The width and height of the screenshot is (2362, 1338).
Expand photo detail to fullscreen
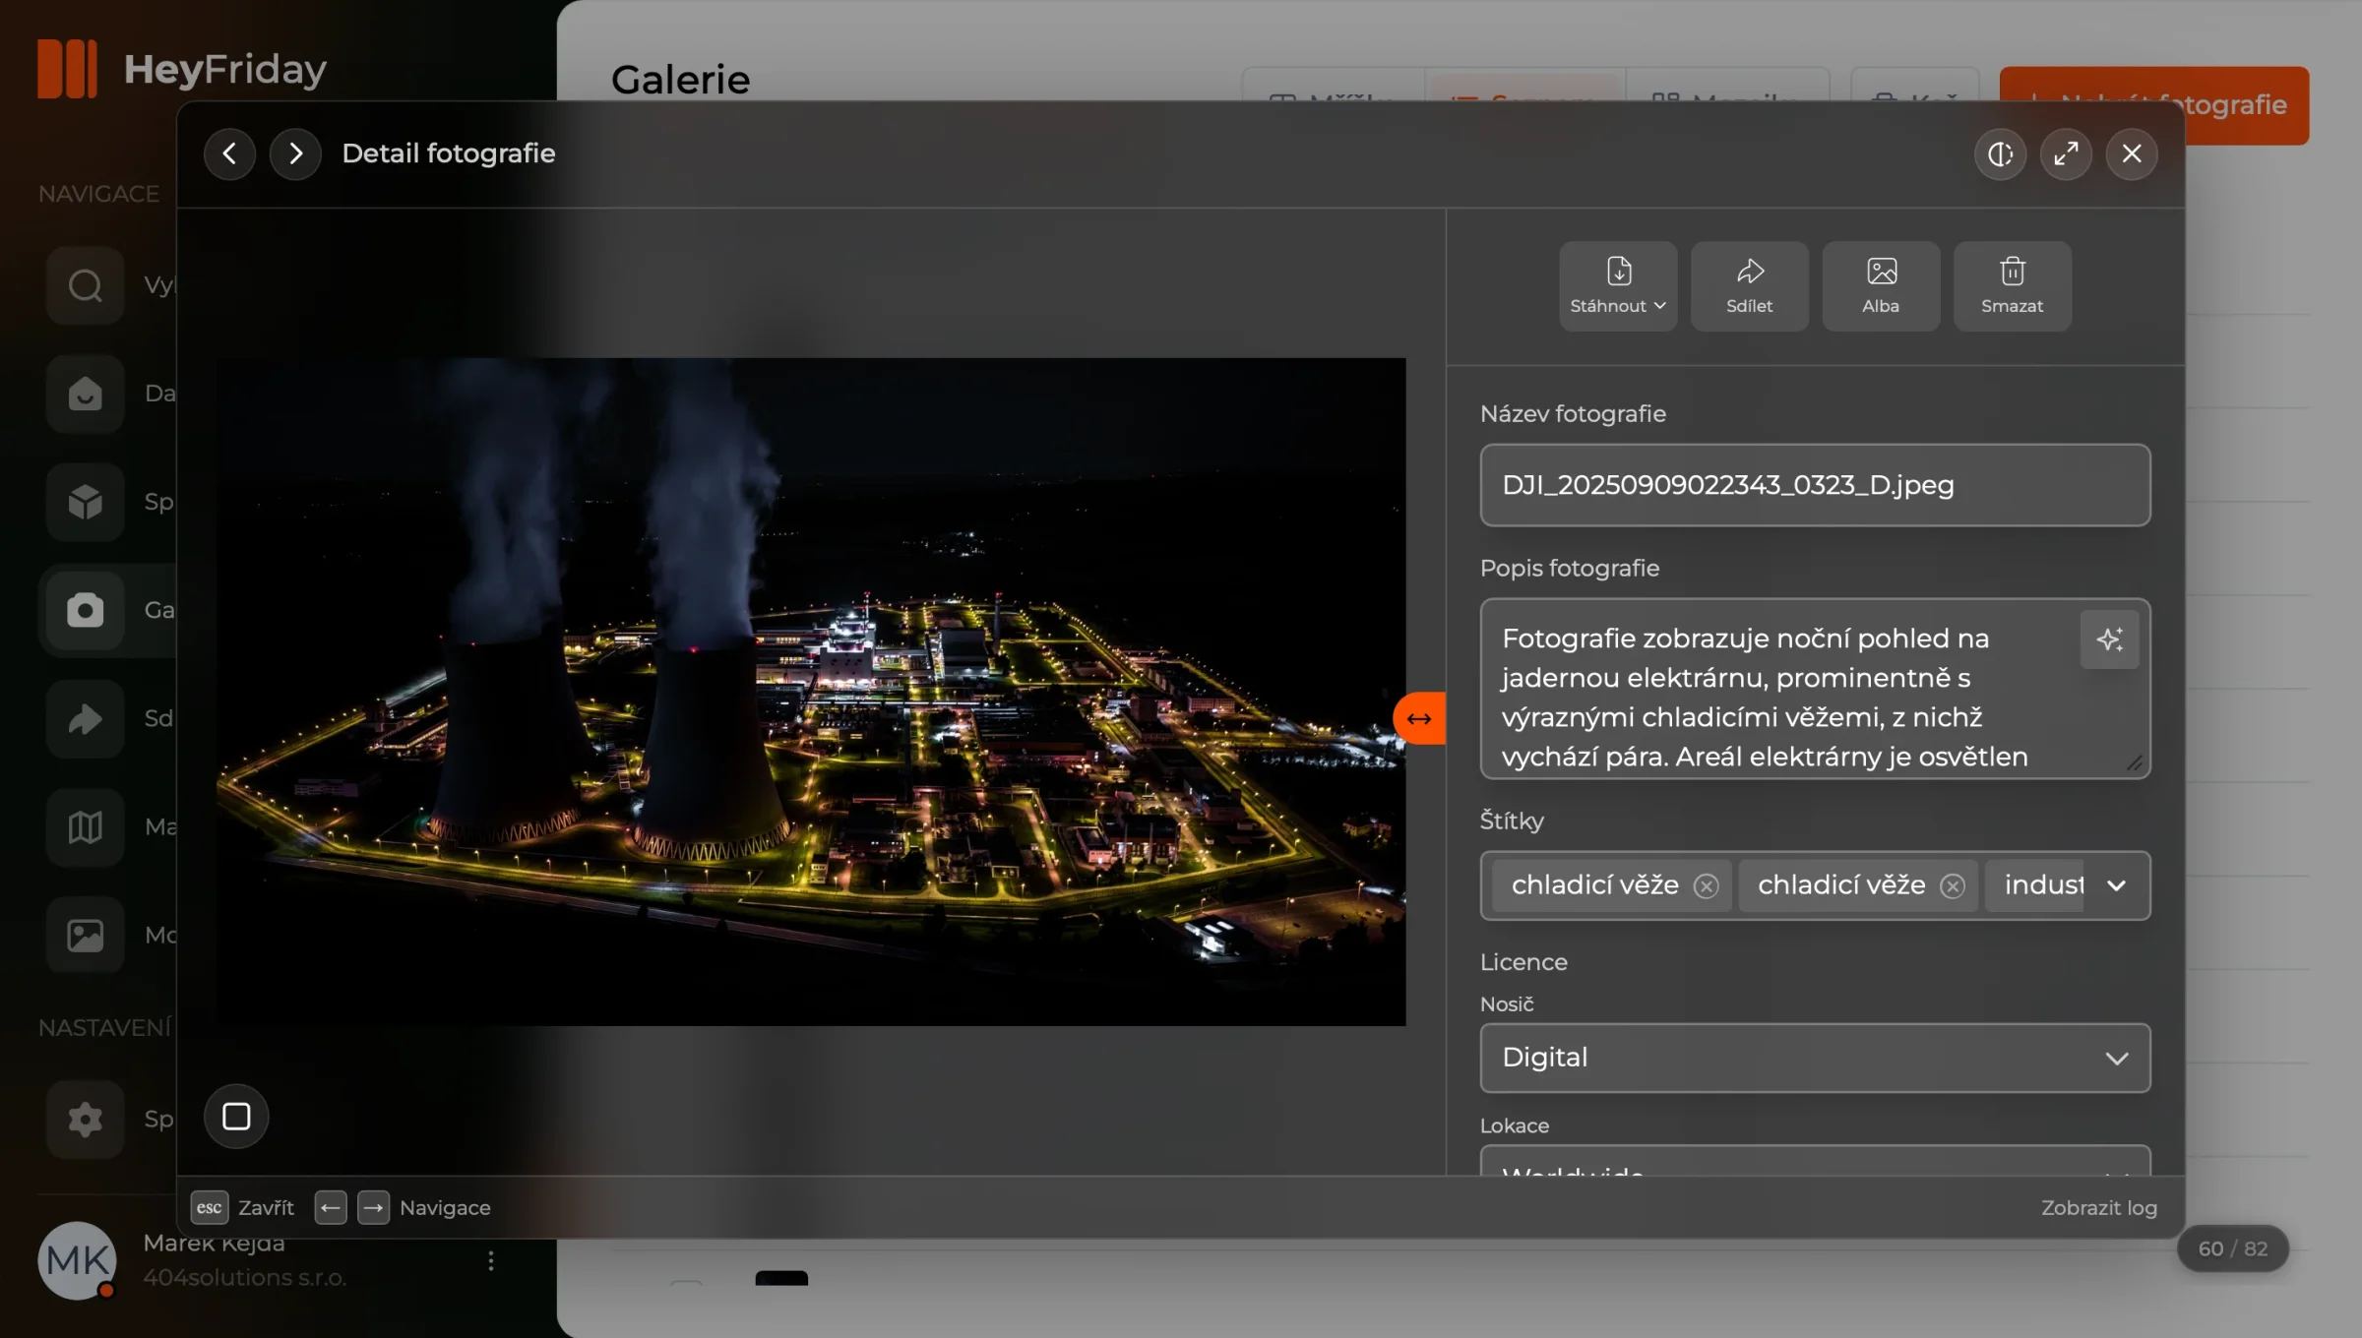pos(2066,153)
